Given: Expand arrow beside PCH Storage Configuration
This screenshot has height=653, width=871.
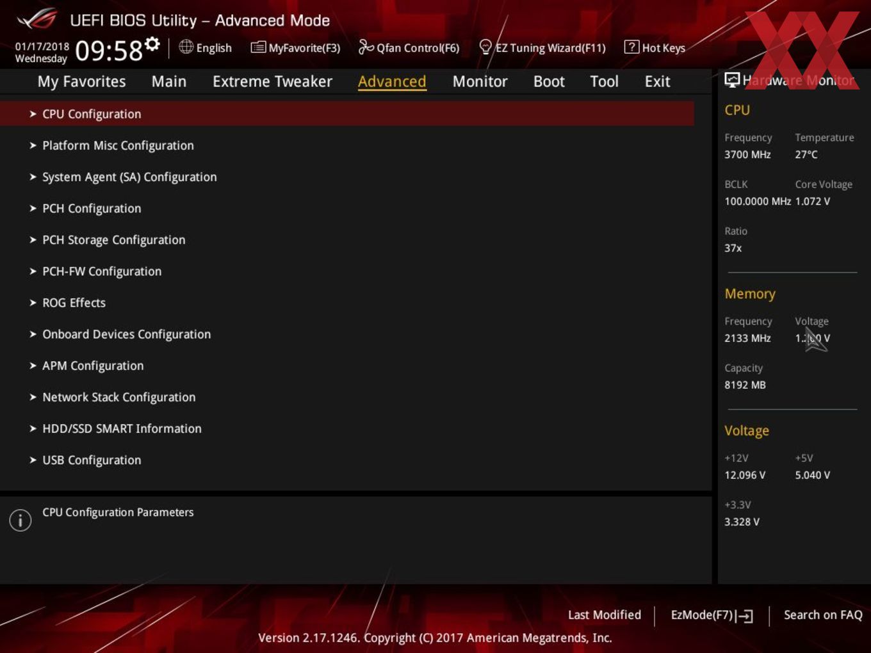Looking at the screenshot, I should tap(33, 239).
